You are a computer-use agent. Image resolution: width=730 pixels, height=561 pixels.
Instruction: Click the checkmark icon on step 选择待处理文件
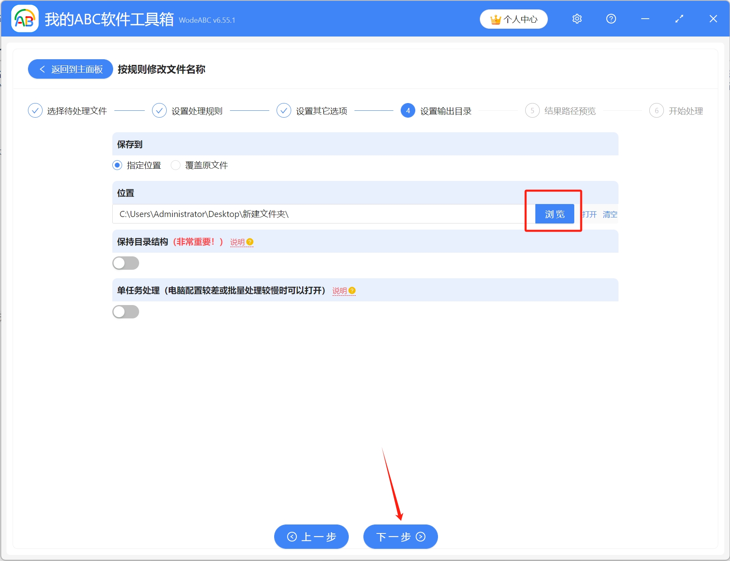tap(35, 110)
